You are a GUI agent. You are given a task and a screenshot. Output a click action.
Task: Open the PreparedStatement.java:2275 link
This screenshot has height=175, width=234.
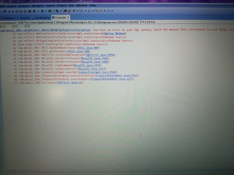tap(112, 79)
